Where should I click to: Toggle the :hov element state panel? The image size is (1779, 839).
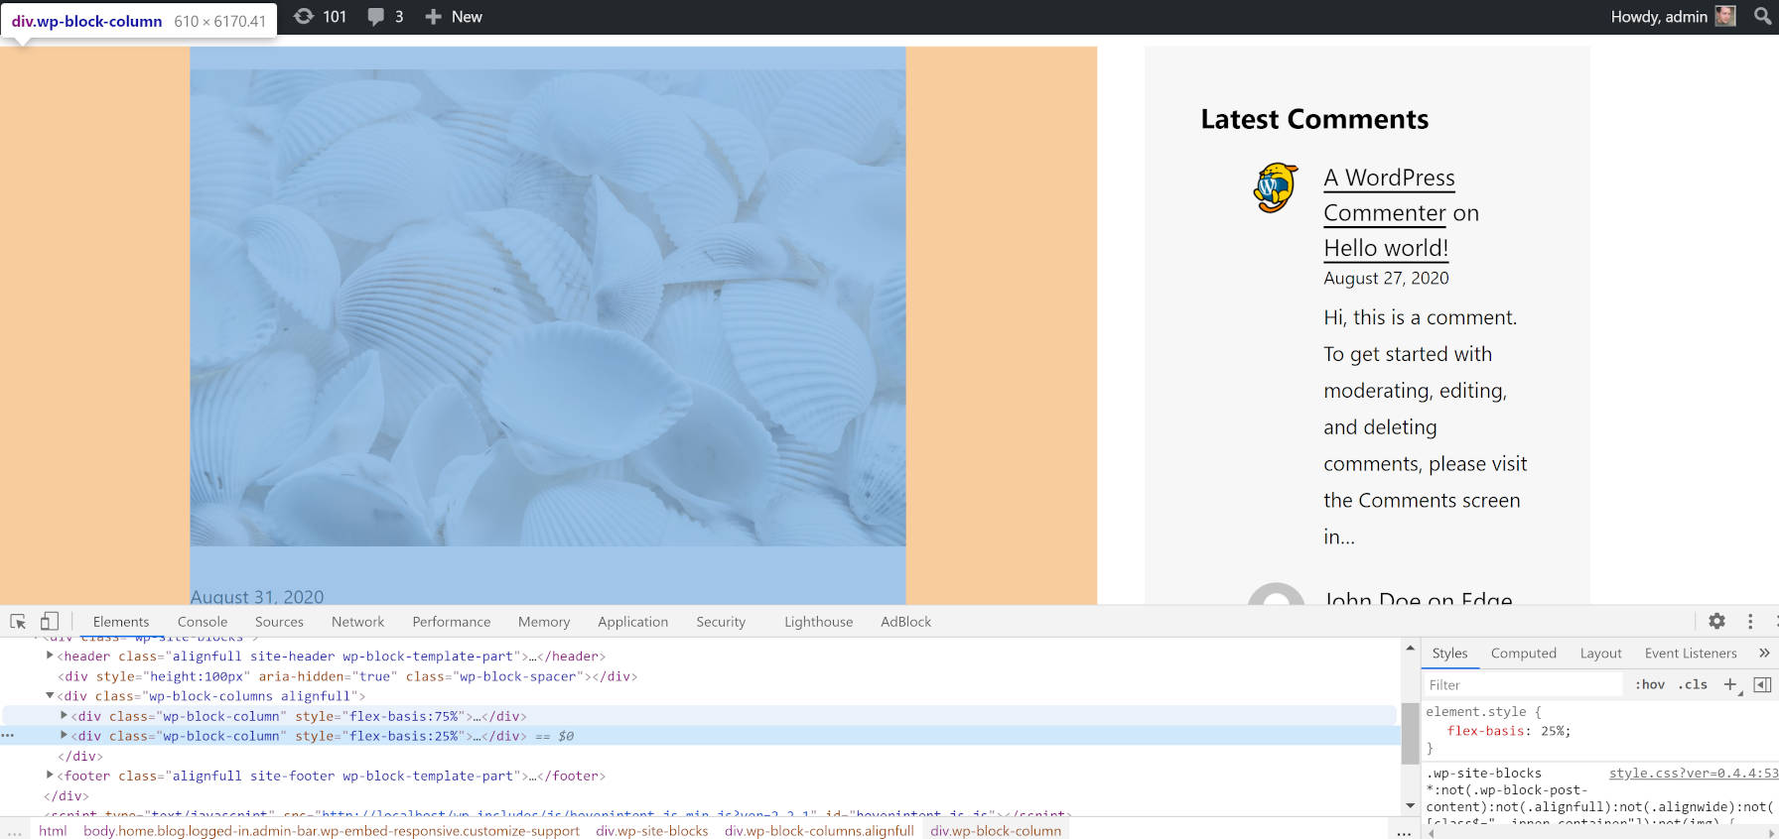pos(1650,684)
